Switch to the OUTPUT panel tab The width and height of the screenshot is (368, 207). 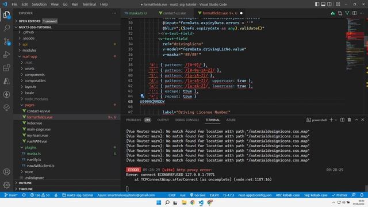click(x=163, y=120)
